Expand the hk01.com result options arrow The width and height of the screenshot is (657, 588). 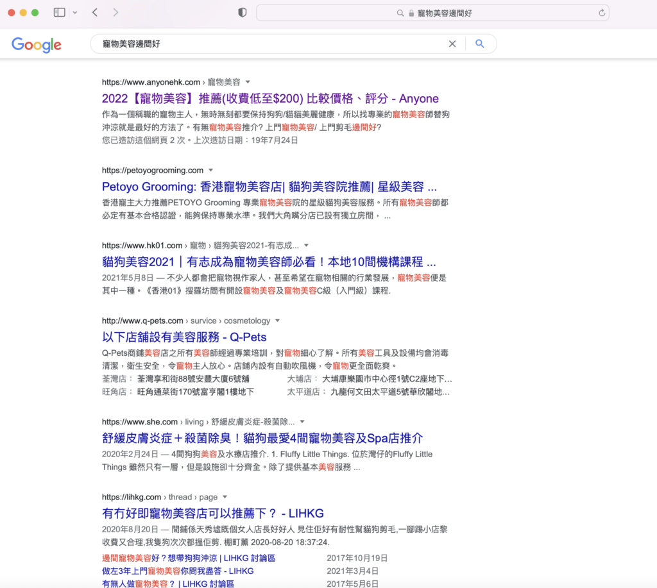306,246
